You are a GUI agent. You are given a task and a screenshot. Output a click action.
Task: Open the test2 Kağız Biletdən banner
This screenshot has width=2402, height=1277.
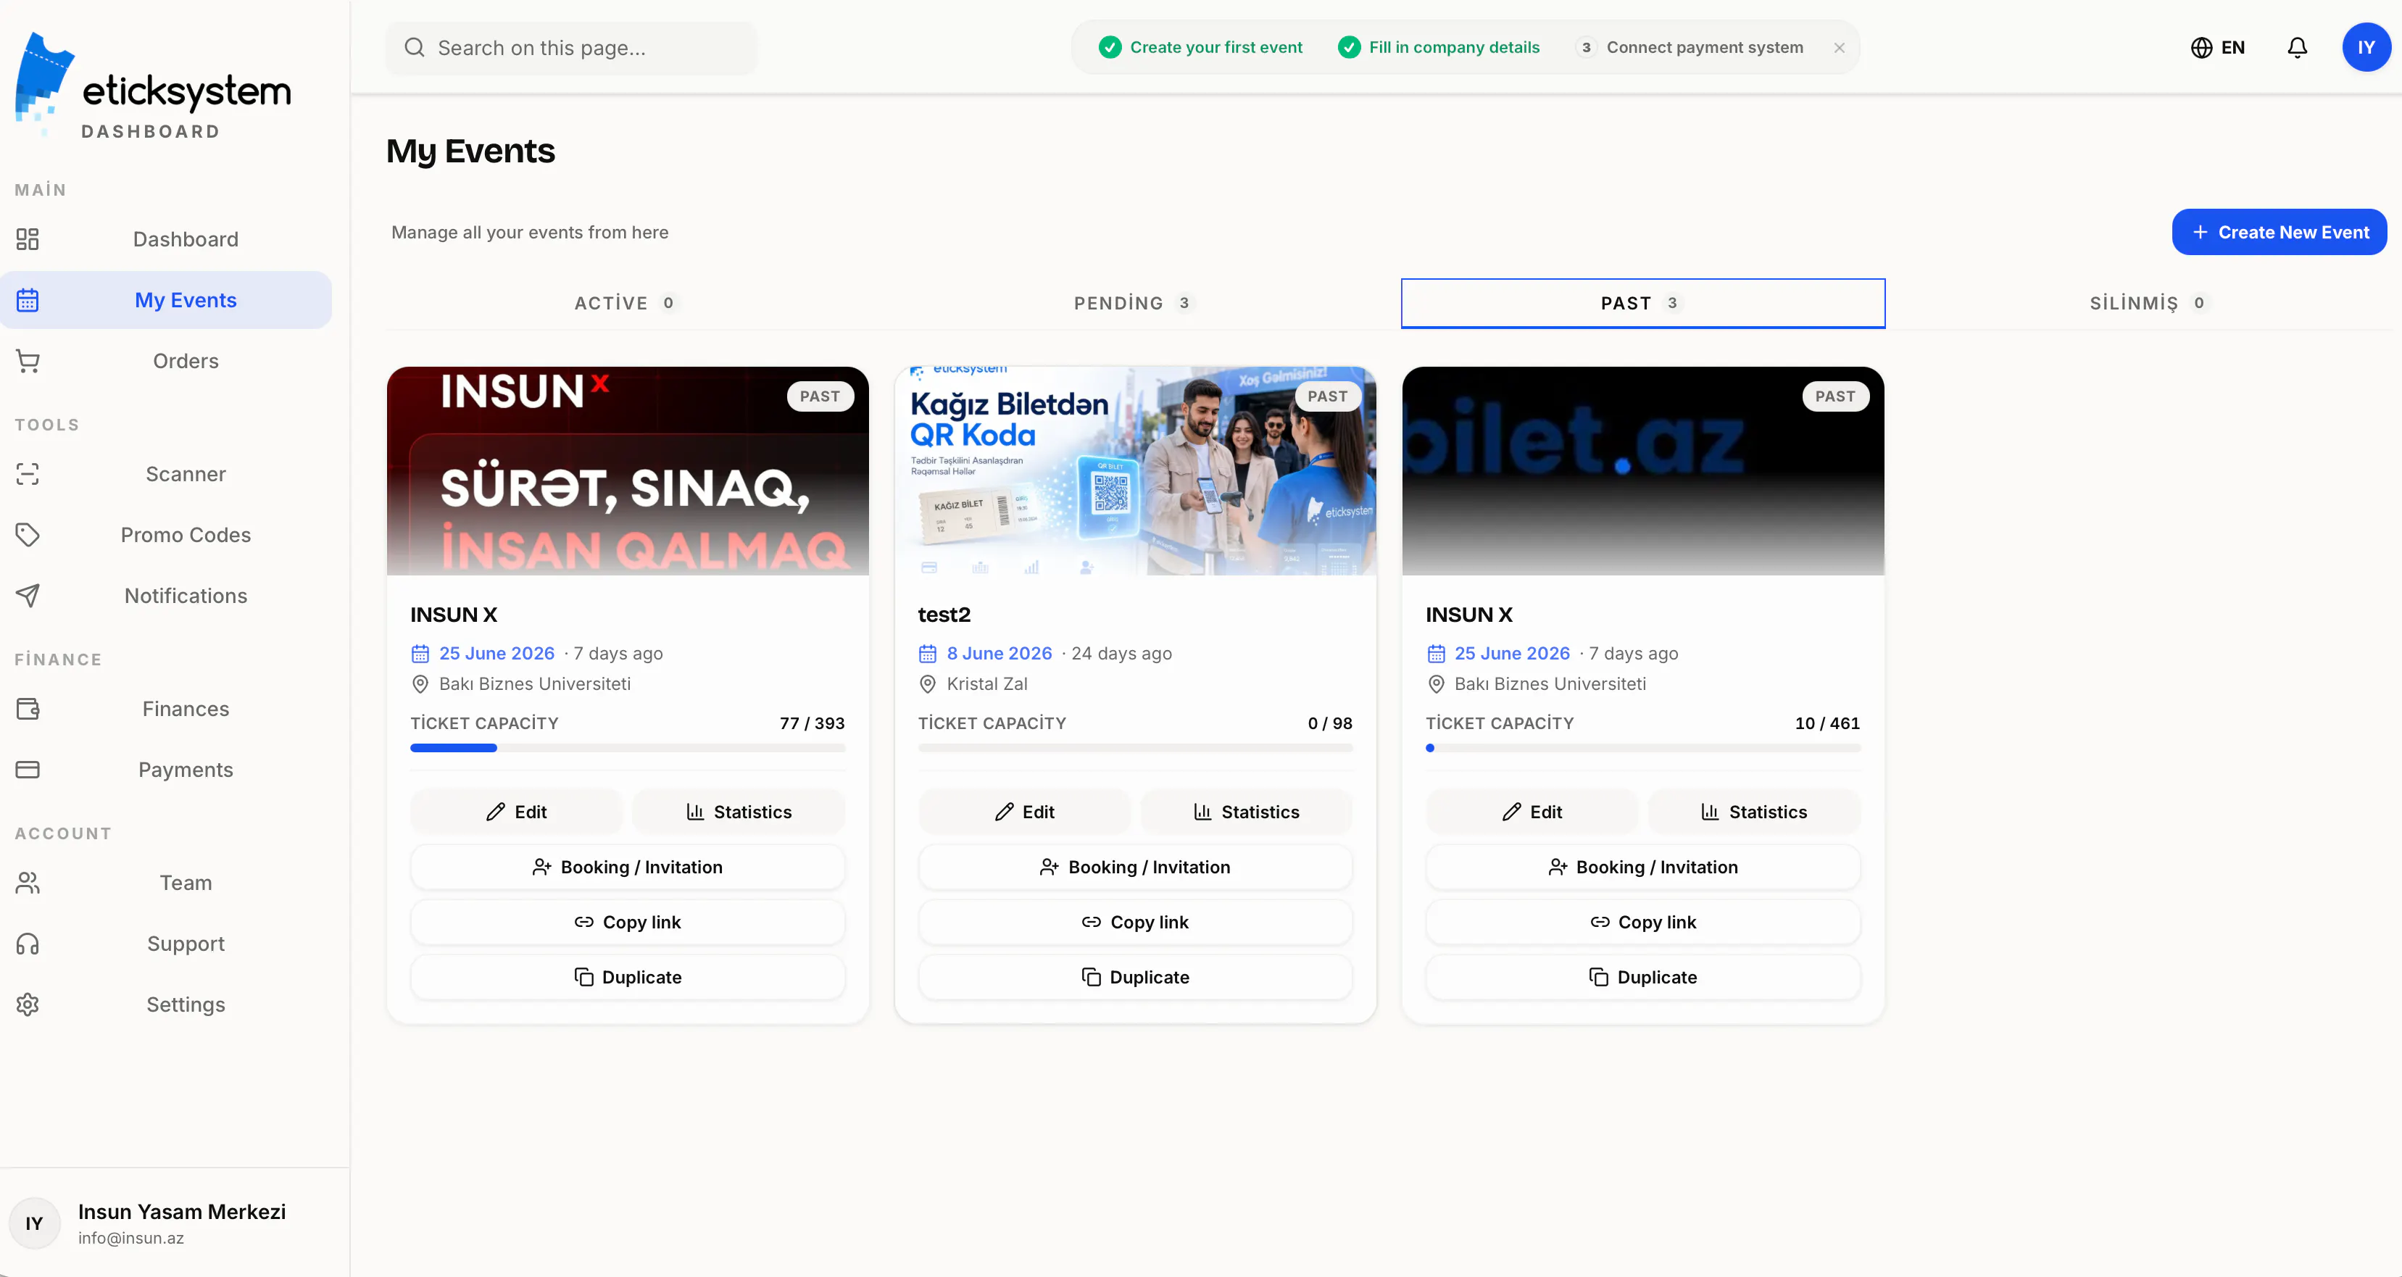1135,470
